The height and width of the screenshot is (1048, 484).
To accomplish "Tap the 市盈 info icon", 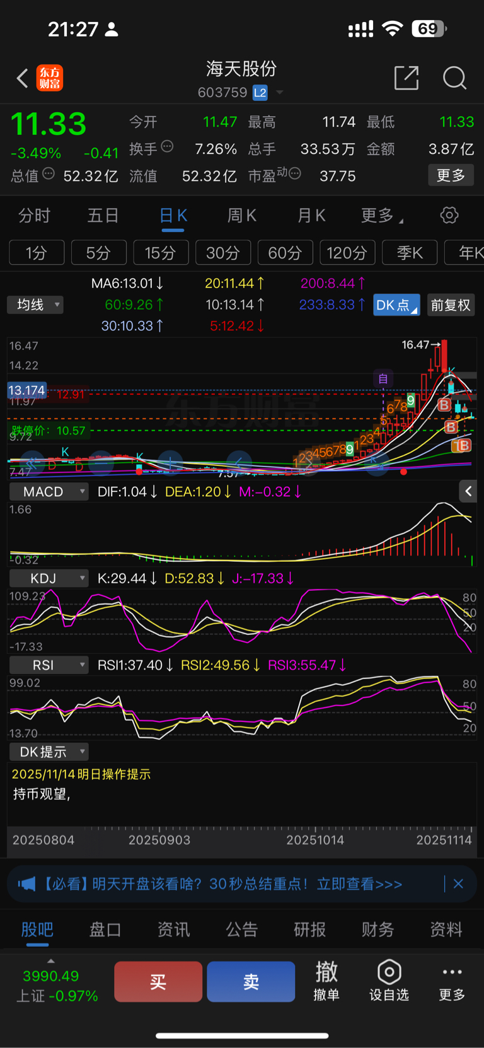I will (x=294, y=173).
